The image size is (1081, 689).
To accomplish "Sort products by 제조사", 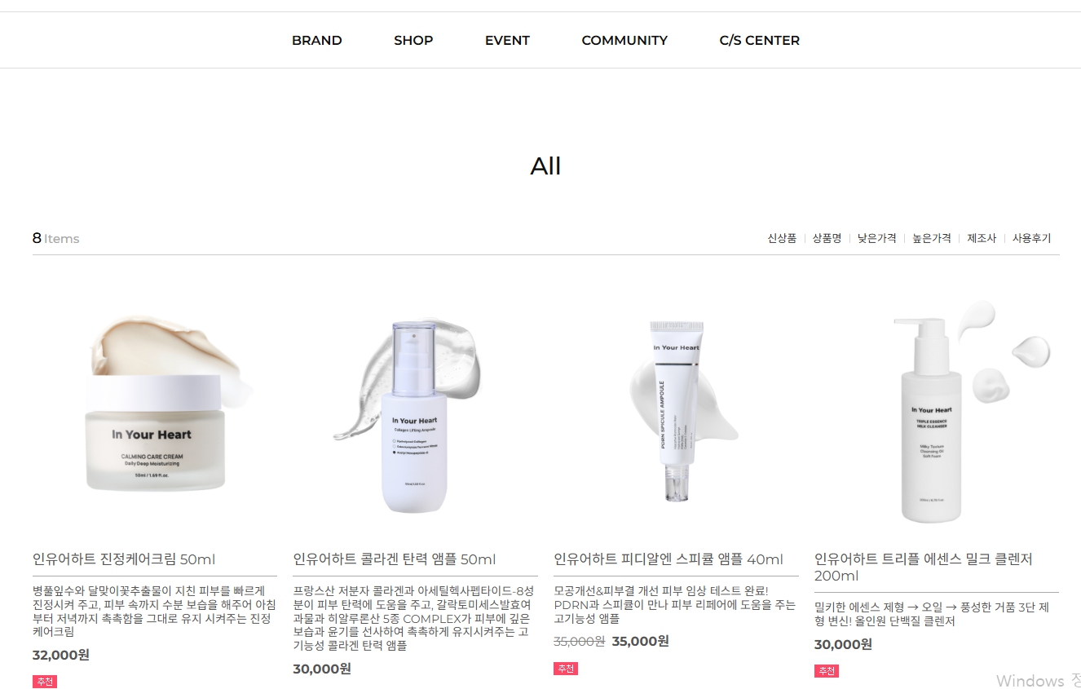I will click(982, 238).
